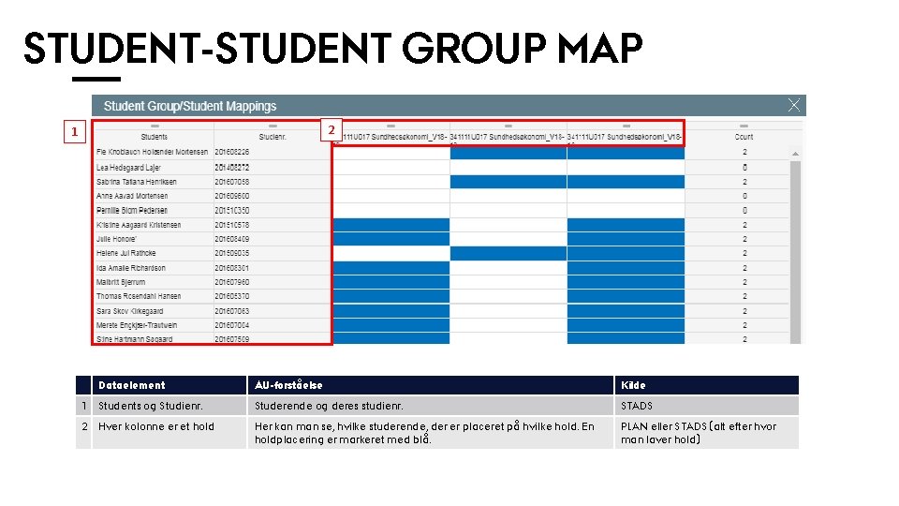Click student number 201608301

point(231,268)
